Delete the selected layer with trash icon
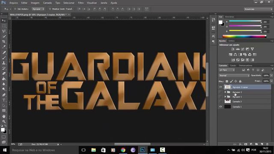274x154 pixels. point(267,144)
